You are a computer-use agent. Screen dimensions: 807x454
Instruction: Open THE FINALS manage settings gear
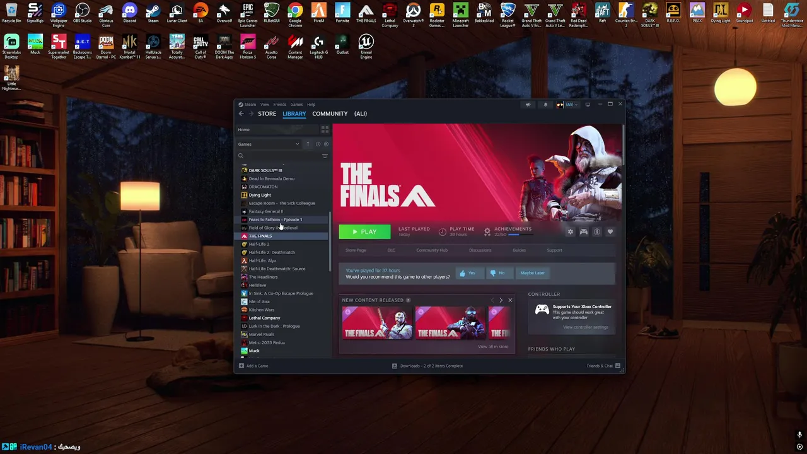click(x=571, y=232)
